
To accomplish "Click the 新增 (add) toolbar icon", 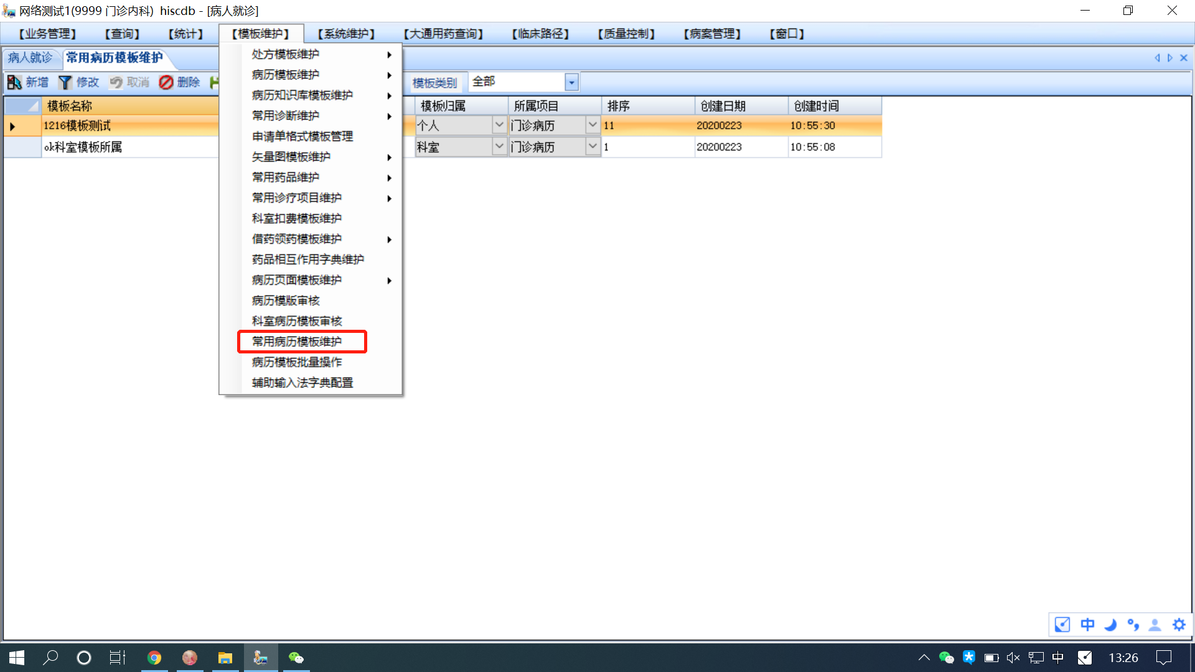I will click(x=15, y=82).
